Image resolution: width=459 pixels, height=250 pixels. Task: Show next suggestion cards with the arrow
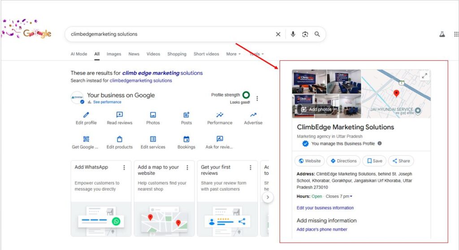pyautogui.click(x=268, y=197)
